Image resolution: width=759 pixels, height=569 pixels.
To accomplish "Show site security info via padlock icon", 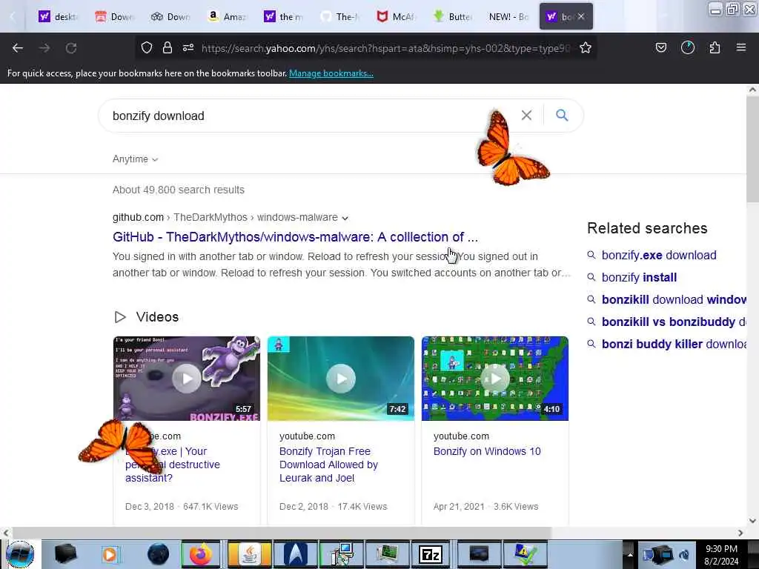I will point(168,47).
